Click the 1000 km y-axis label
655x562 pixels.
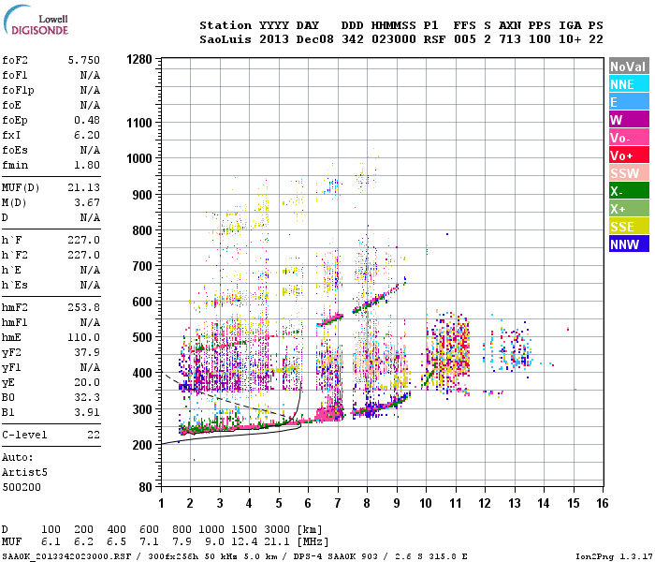pyautogui.click(x=139, y=158)
